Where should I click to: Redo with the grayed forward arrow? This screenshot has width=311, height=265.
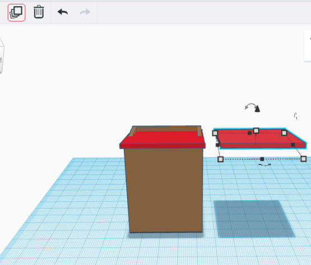85,12
